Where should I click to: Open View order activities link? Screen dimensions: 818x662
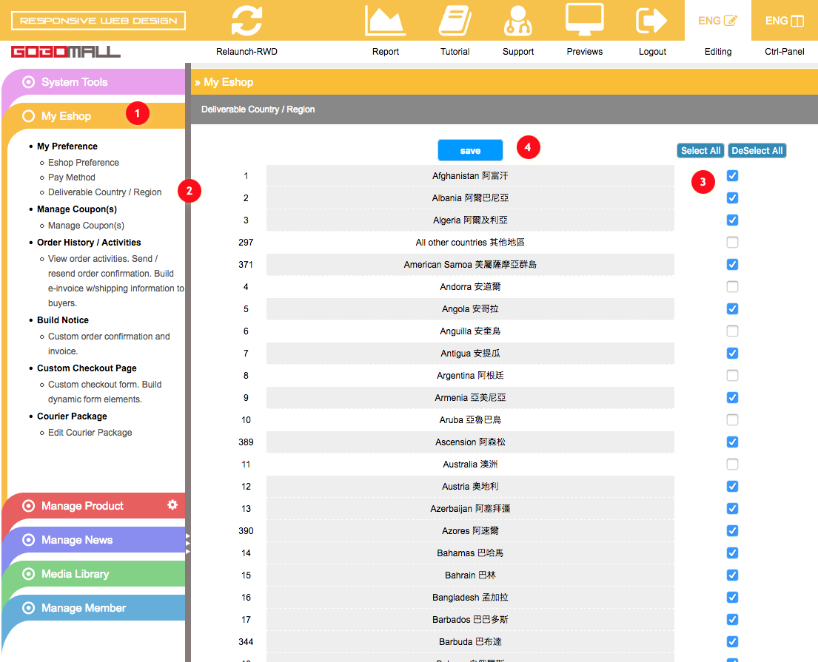[x=115, y=280]
